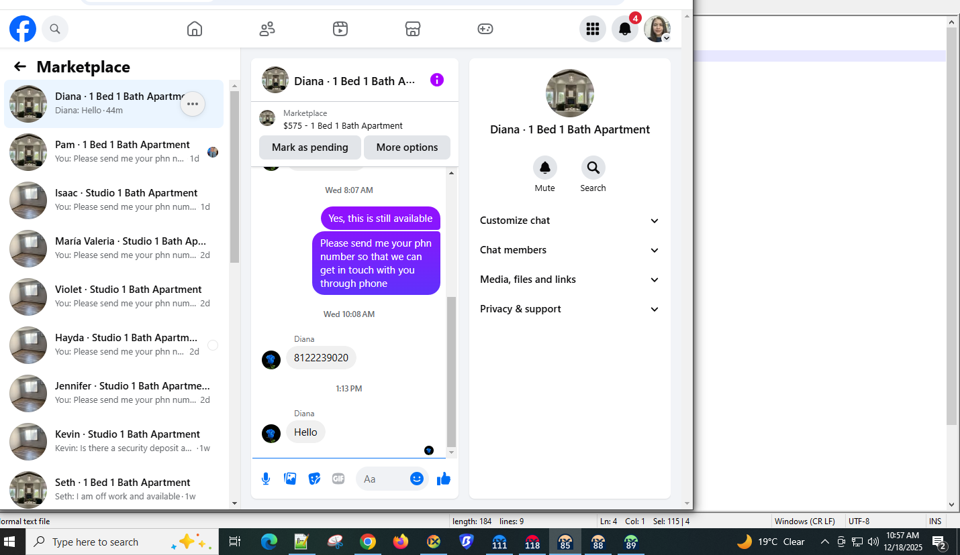Image resolution: width=960 pixels, height=555 pixels.
Task: Open Kevin Studio conversation
Action: coord(114,442)
